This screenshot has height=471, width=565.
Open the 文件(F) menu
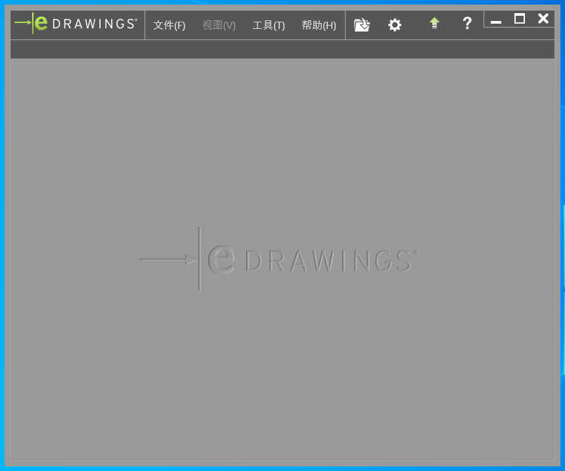click(169, 25)
